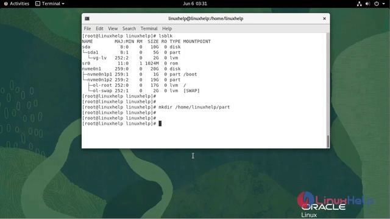
Task: Click the nvme0n1p1 partition name
Action: (99, 74)
